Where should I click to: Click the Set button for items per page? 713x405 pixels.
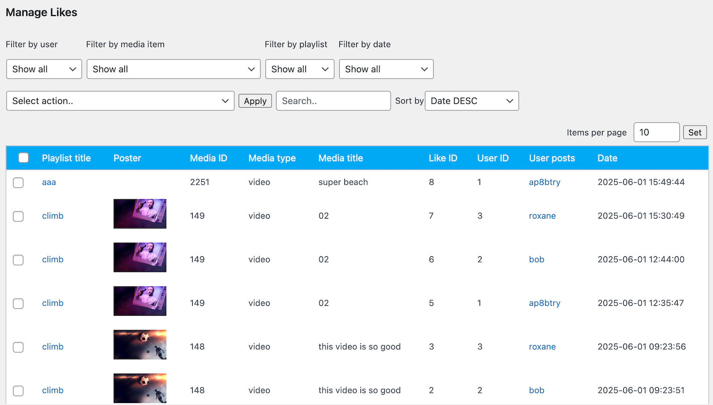point(695,133)
